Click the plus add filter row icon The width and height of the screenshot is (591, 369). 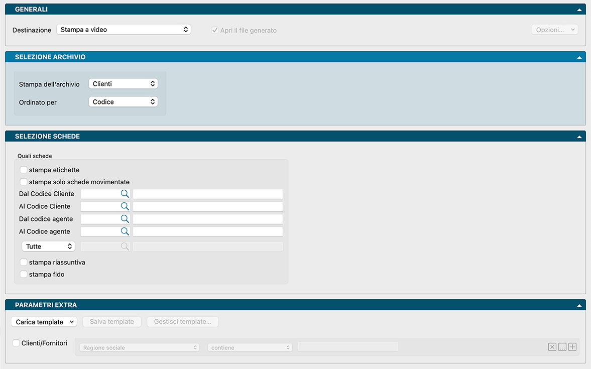click(572, 347)
